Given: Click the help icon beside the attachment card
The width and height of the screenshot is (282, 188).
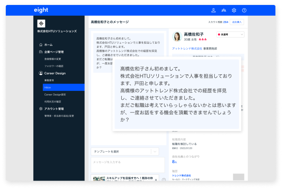Looking at the screenshot, I should coord(164,180).
